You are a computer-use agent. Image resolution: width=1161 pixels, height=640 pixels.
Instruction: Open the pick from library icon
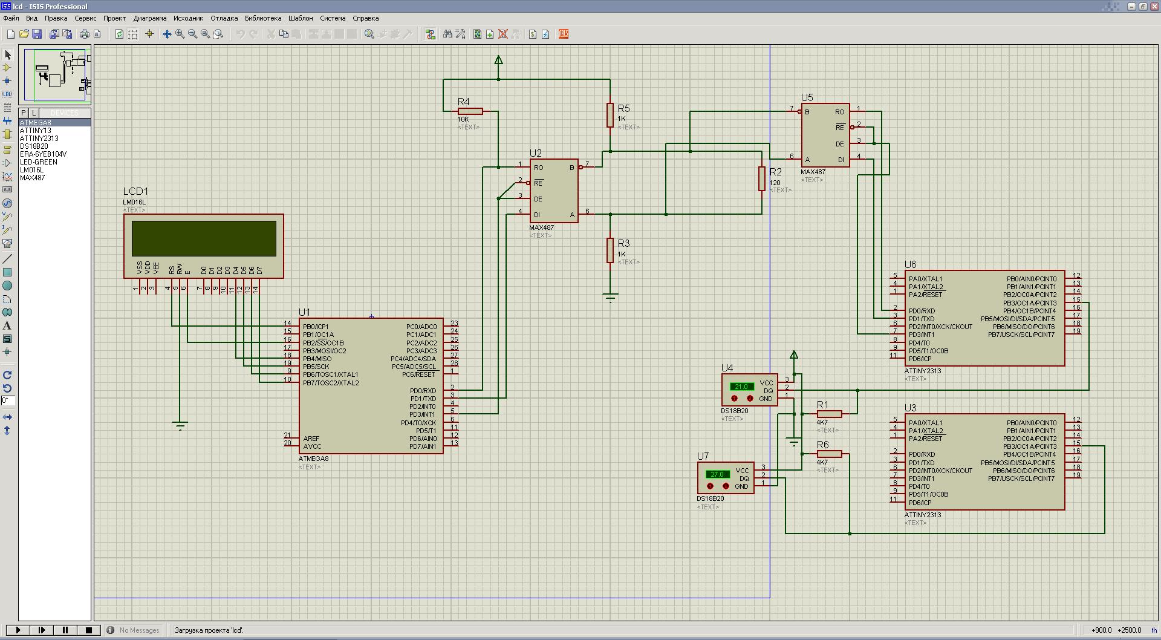pyautogui.click(x=369, y=34)
